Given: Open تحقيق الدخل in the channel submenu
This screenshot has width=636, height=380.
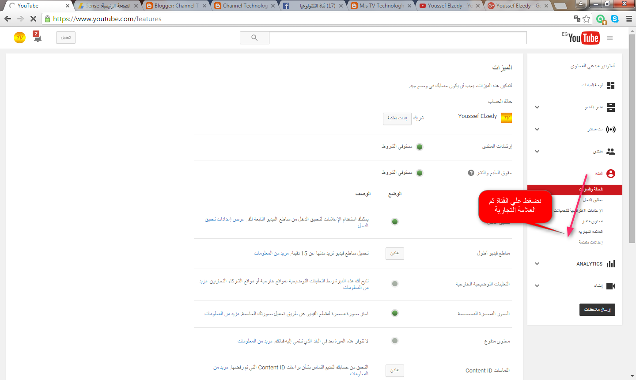Looking at the screenshot, I should [592, 200].
